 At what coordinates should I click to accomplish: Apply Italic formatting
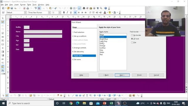click(67, 12)
